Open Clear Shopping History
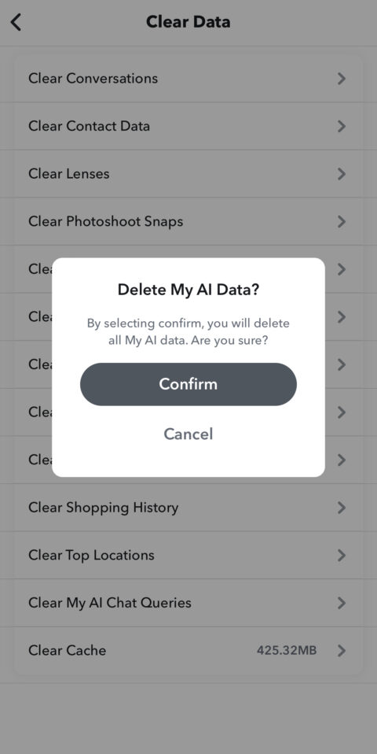 (188, 508)
